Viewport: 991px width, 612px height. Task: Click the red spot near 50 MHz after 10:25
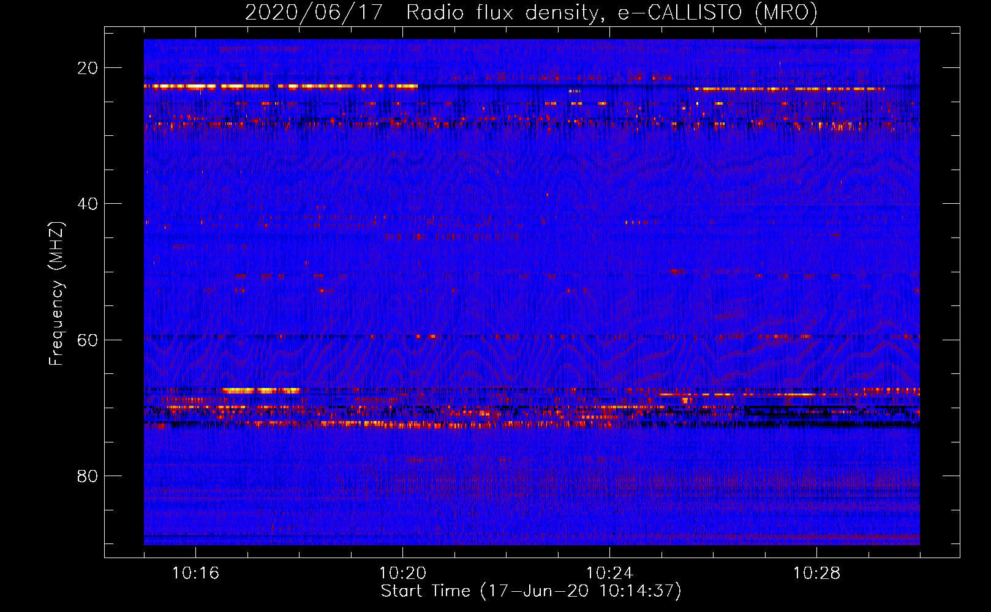(677, 271)
